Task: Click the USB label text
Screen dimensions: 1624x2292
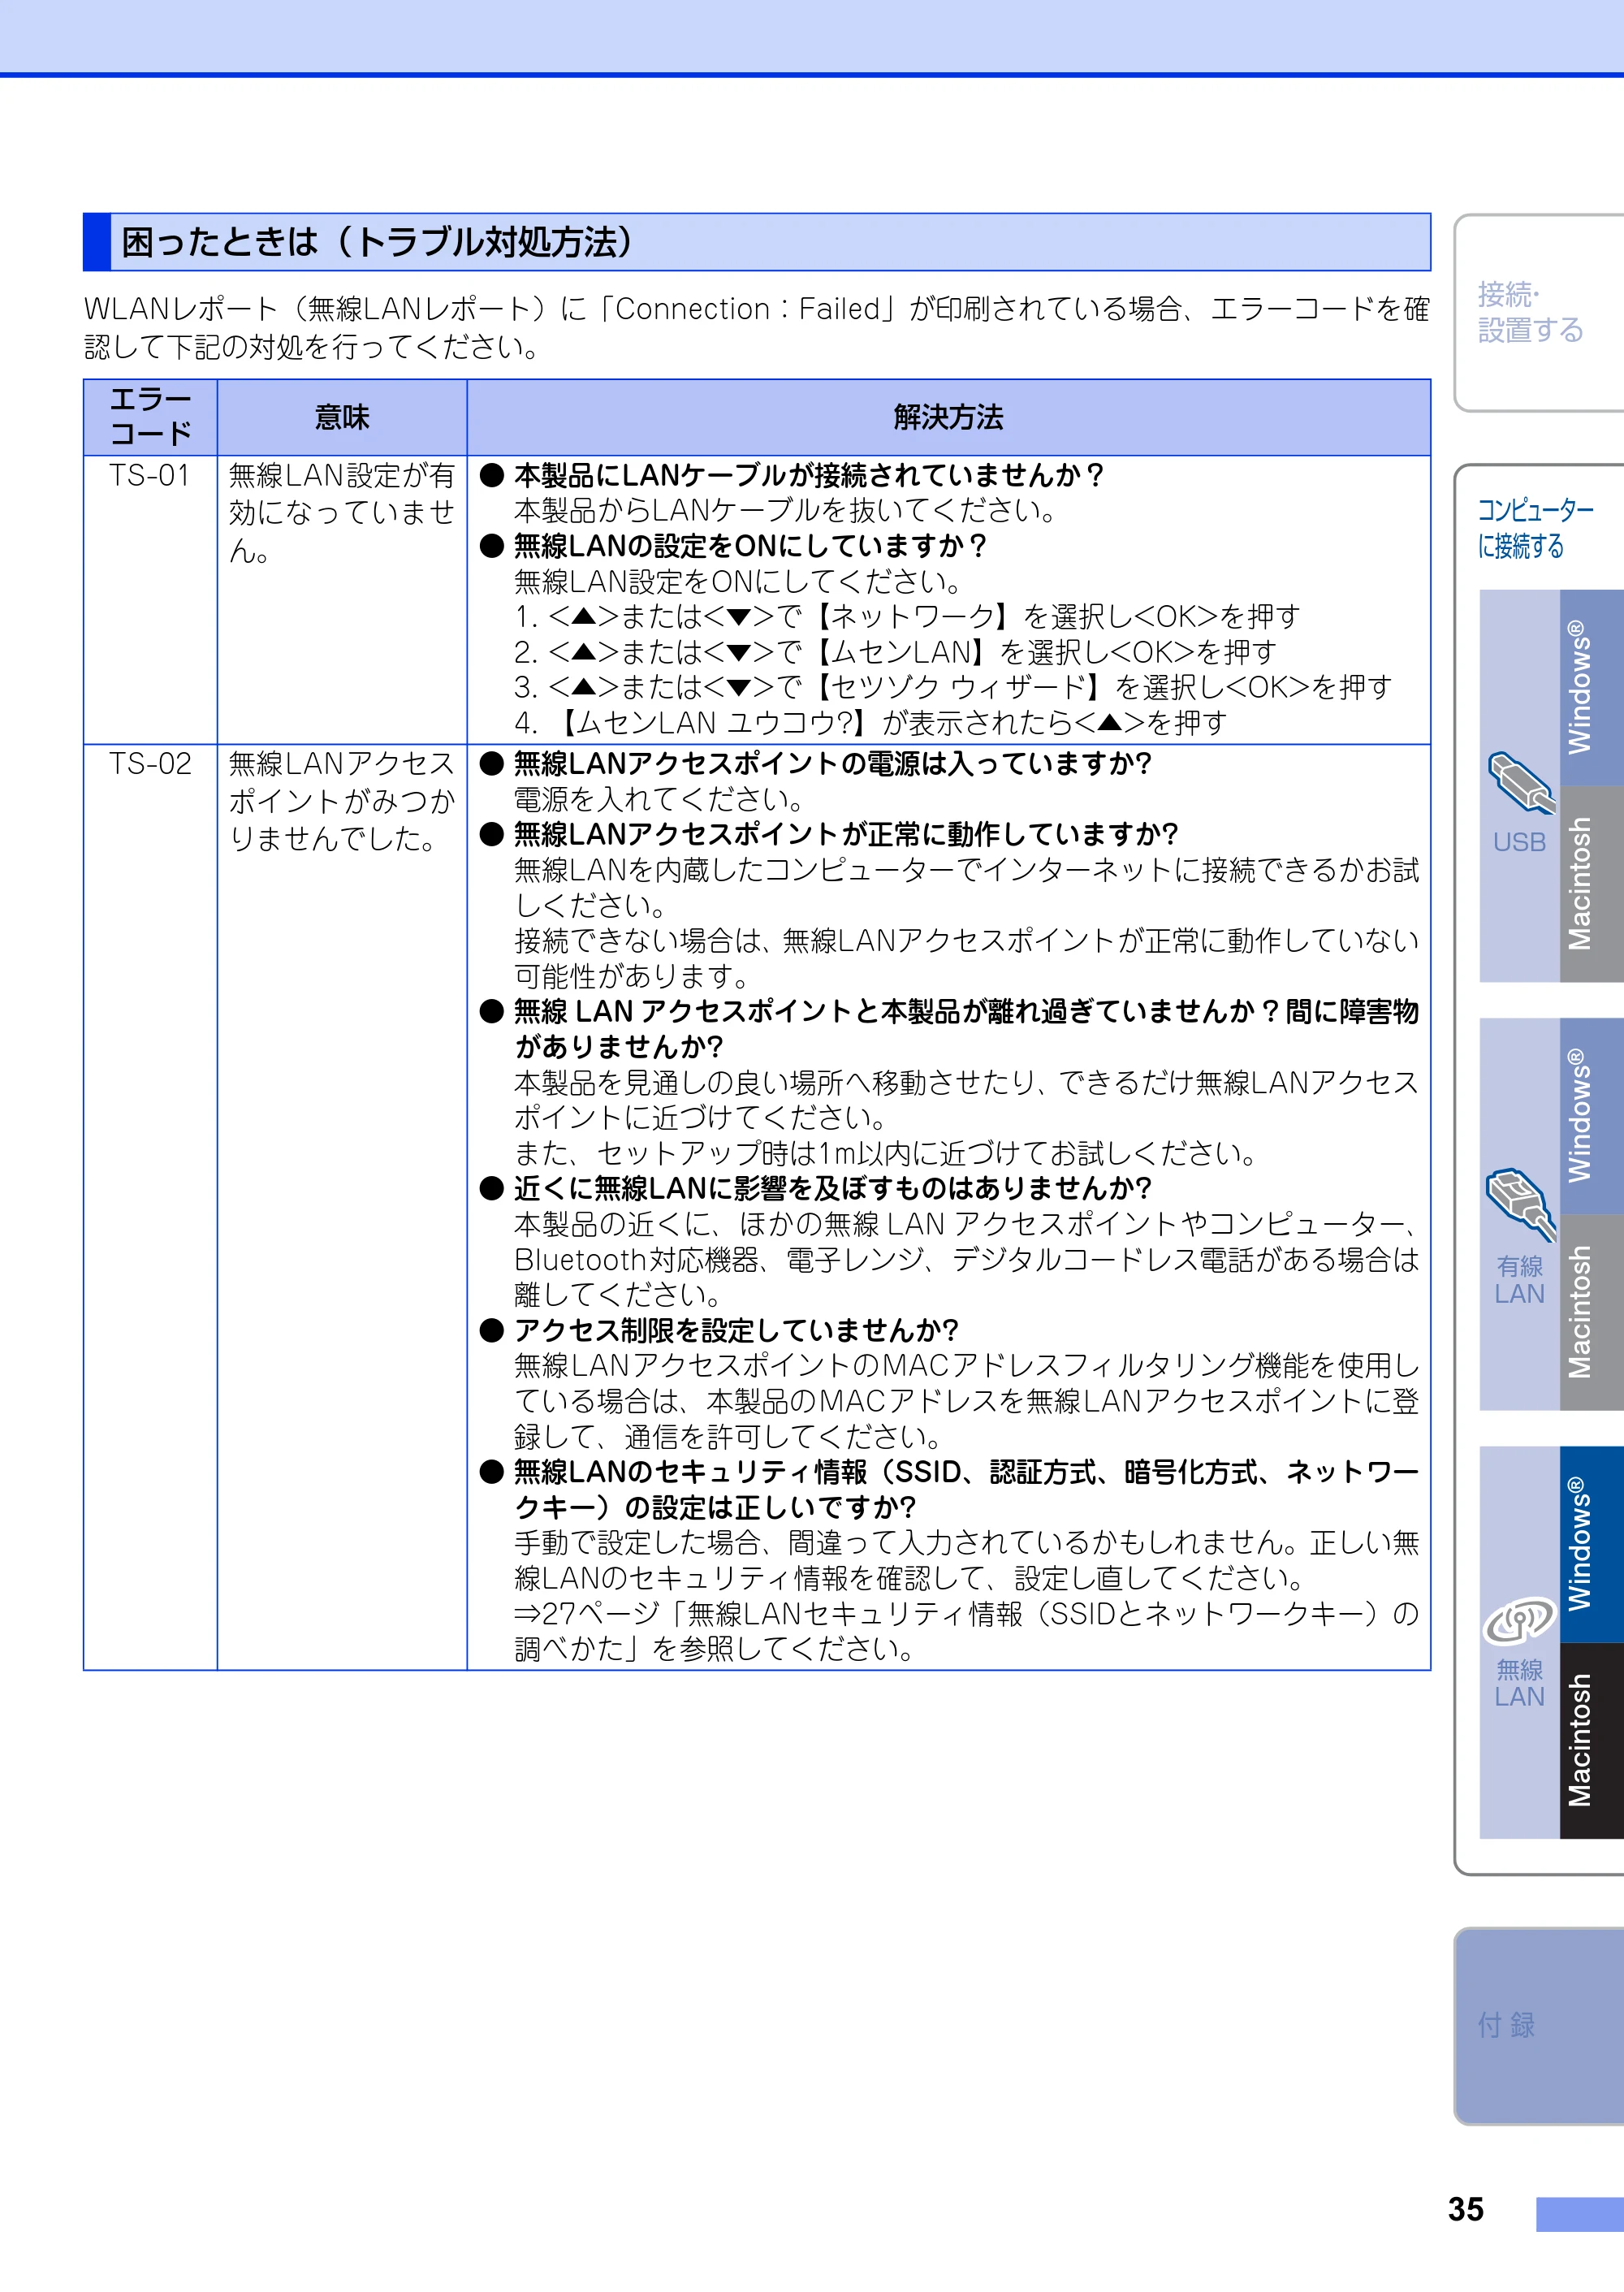Action: coord(1519,843)
